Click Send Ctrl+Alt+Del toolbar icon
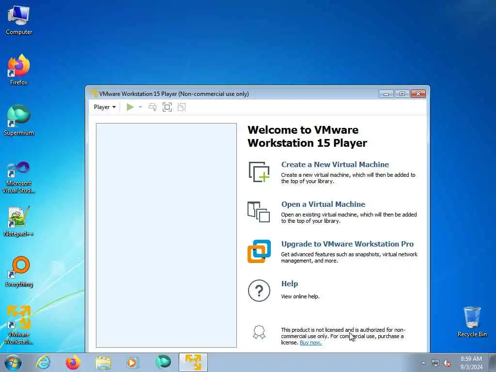Screen dimensions: 496x372 pyautogui.click(x=153, y=107)
